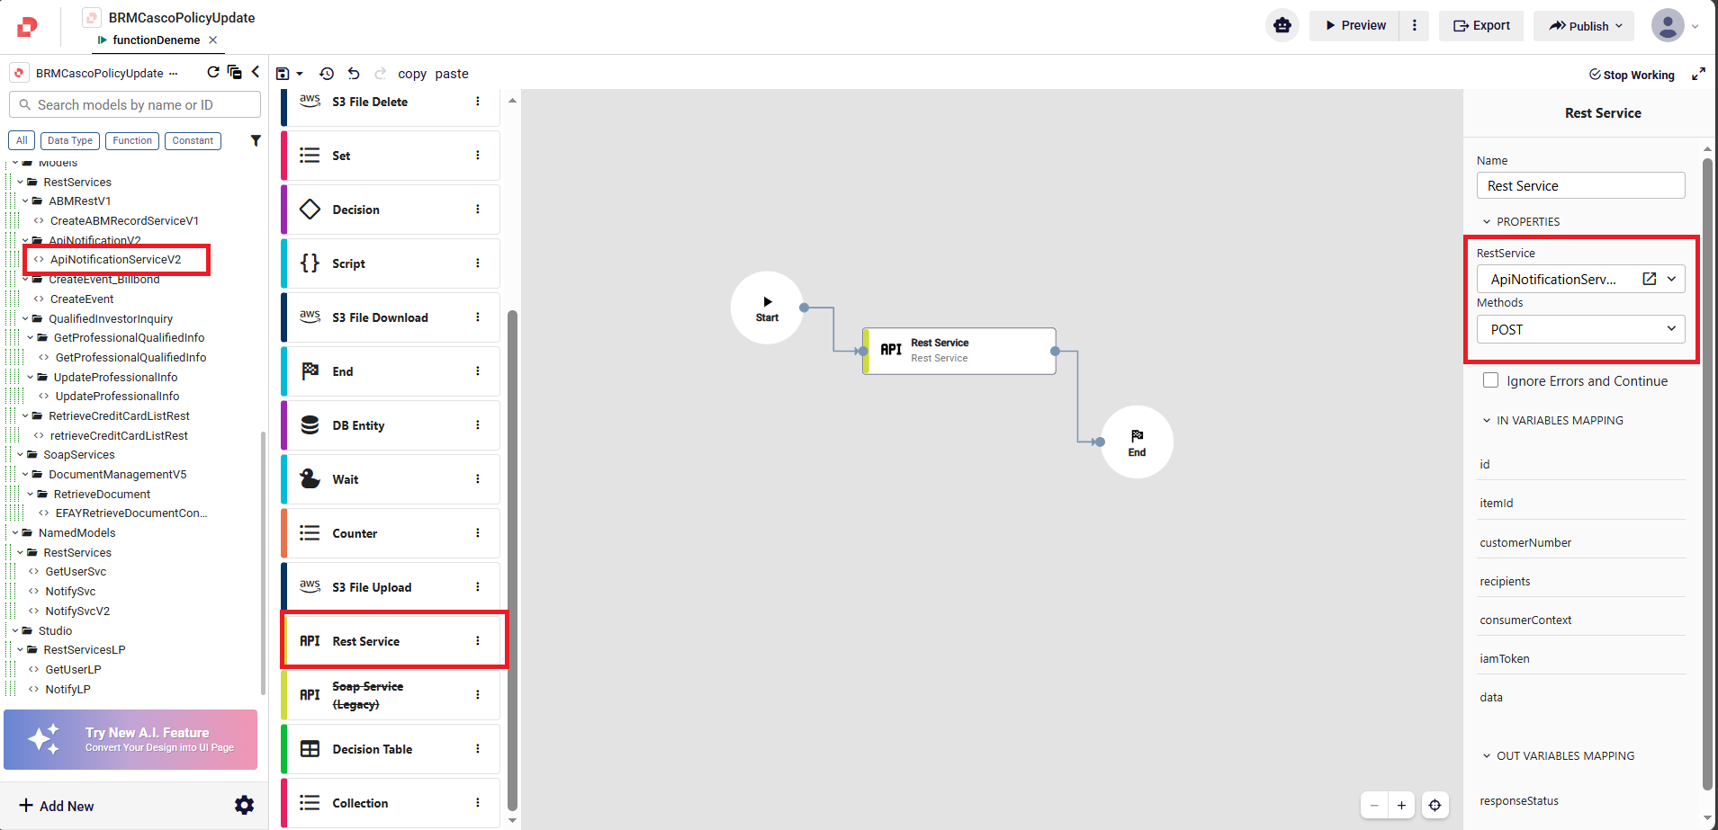The width and height of the screenshot is (1718, 830).
Task: Open sidebar settings gear
Action: pyautogui.click(x=244, y=805)
